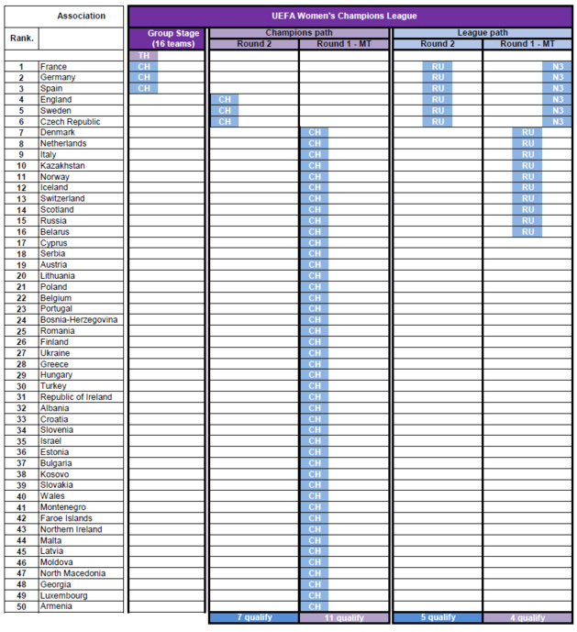
Task: Click the RU cell in Germany's row
Action: coord(438,77)
